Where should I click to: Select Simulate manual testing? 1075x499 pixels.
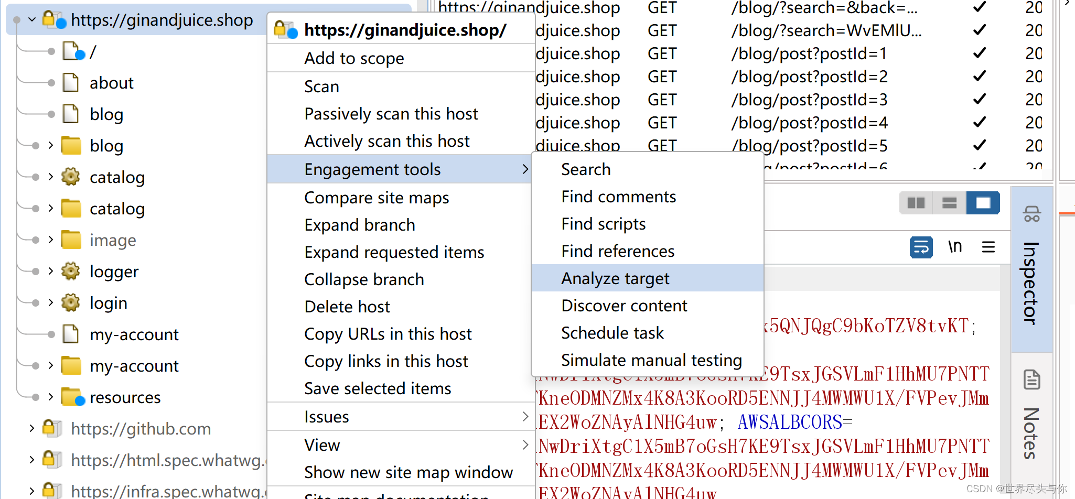(648, 360)
